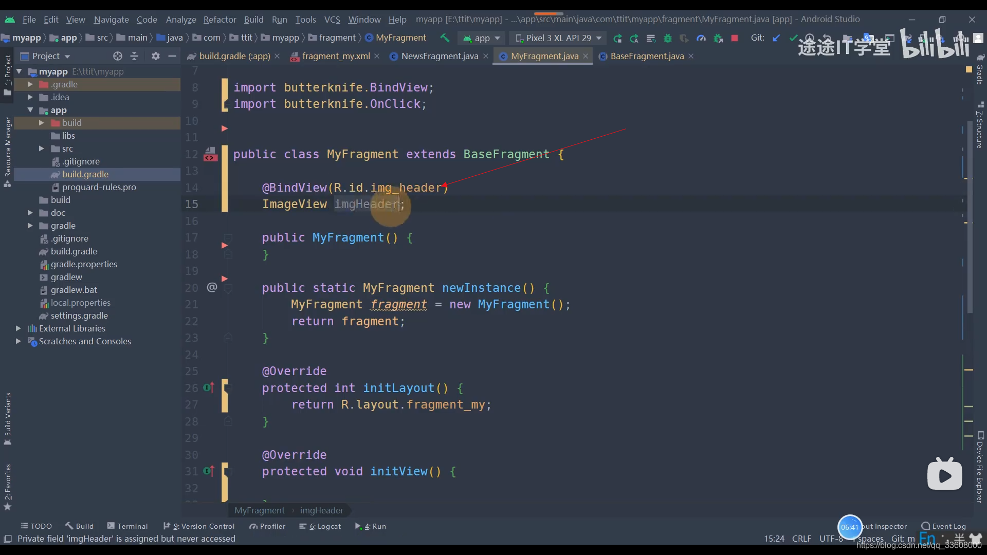This screenshot has width=987, height=555.
Task: Open the Refactor menu
Action: [220, 20]
